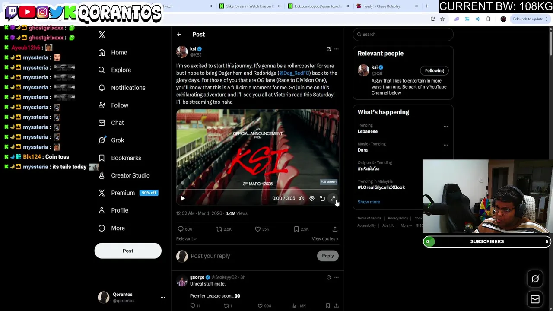Expand the Relevant replies sort dropdown

186,238
